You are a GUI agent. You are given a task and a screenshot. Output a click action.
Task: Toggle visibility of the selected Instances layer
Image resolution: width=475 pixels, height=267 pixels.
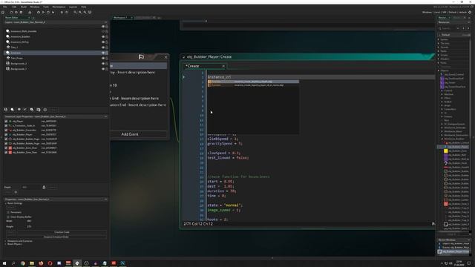103,53
